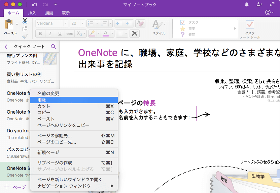This screenshot has height=193, width=280.
Task: Select the 質問 question mark tag
Action: tap(188, 35)
